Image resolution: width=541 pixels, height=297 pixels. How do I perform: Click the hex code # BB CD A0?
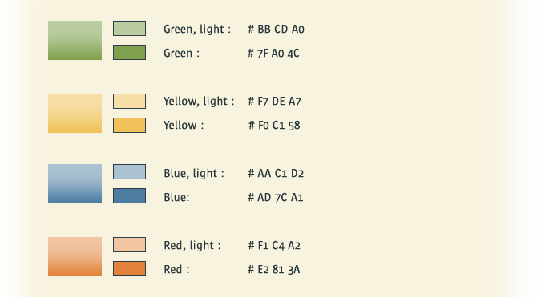(x=276, y=30)
